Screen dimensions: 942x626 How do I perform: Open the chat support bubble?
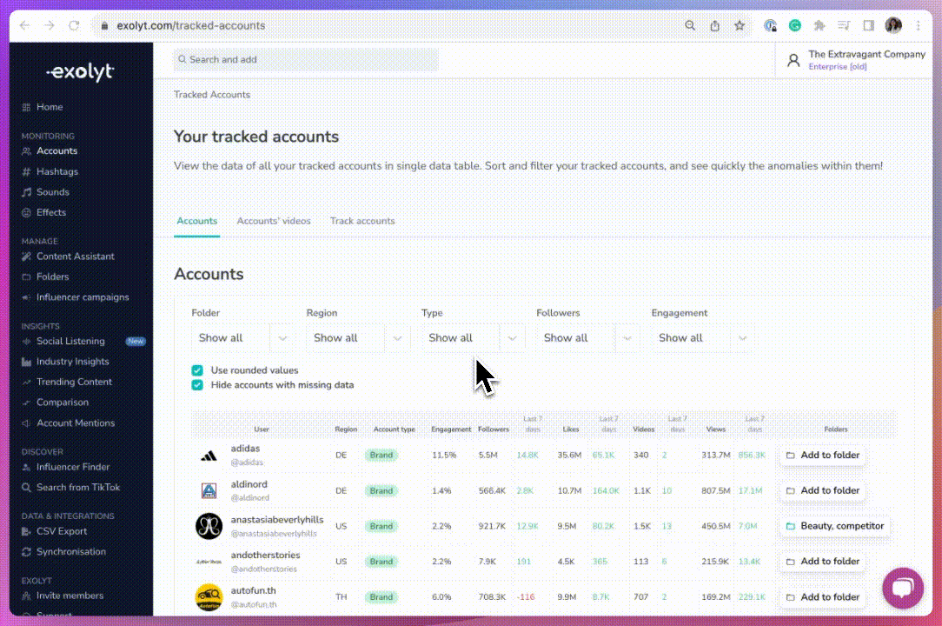click(x=902, y=588)
